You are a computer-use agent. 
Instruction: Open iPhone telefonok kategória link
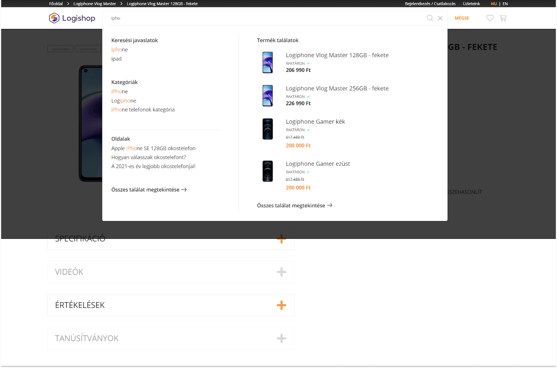click(x=143, y=110)
